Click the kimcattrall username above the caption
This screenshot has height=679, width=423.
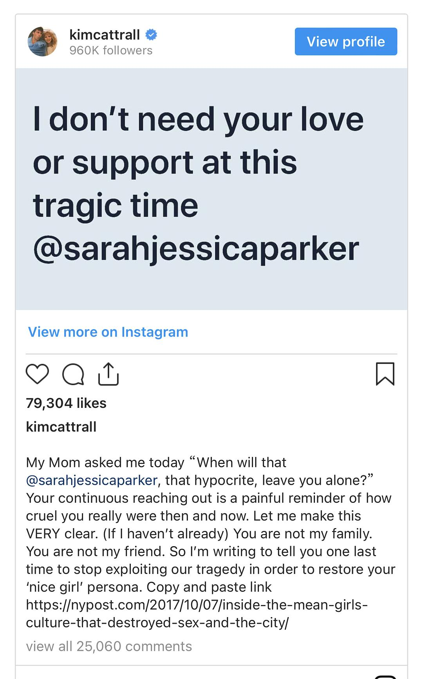click(61, 427)
